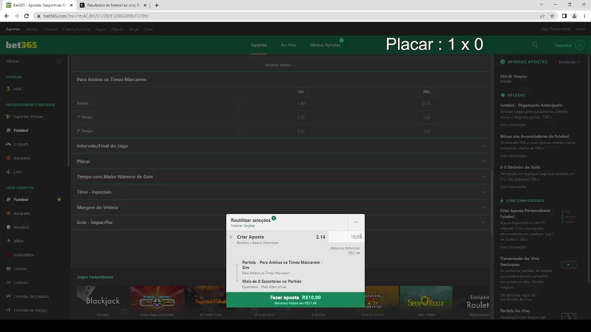Click the Ofertas counter badge icon
The image size is (591, 332).
coord(59,61)
